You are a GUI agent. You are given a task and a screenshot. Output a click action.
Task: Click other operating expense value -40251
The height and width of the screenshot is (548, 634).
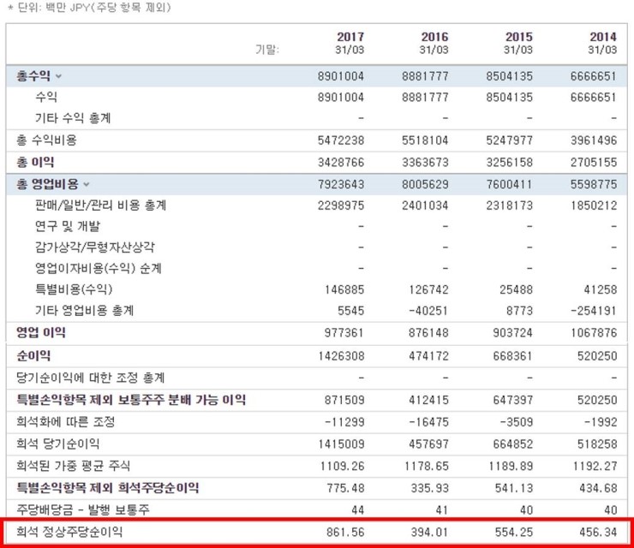click(x=428, y=311)
